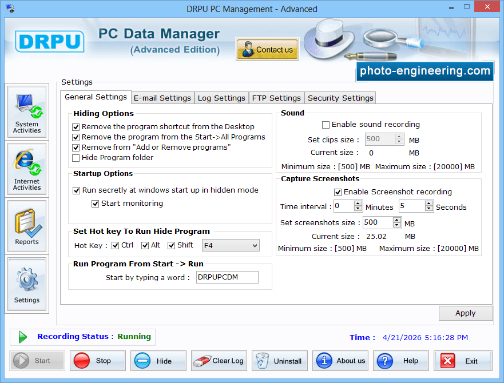Viewport: 504px width, 383px height.
Task: Toggle Run secretly at windows start up
Action: [76, 190]
